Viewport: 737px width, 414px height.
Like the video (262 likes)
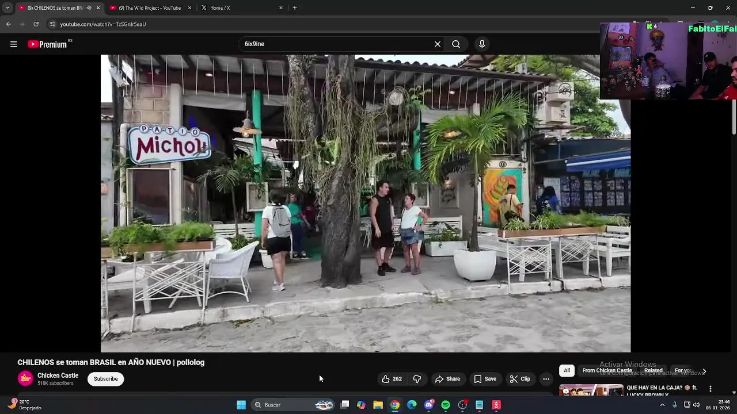coord(392,379)
